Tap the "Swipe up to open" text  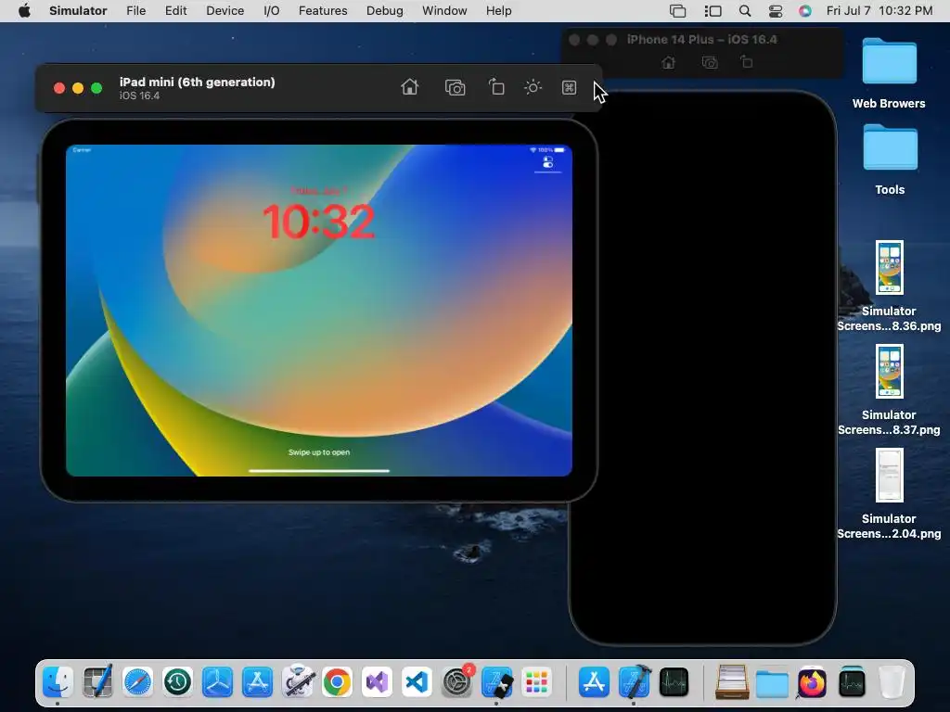tap(319, 452)
